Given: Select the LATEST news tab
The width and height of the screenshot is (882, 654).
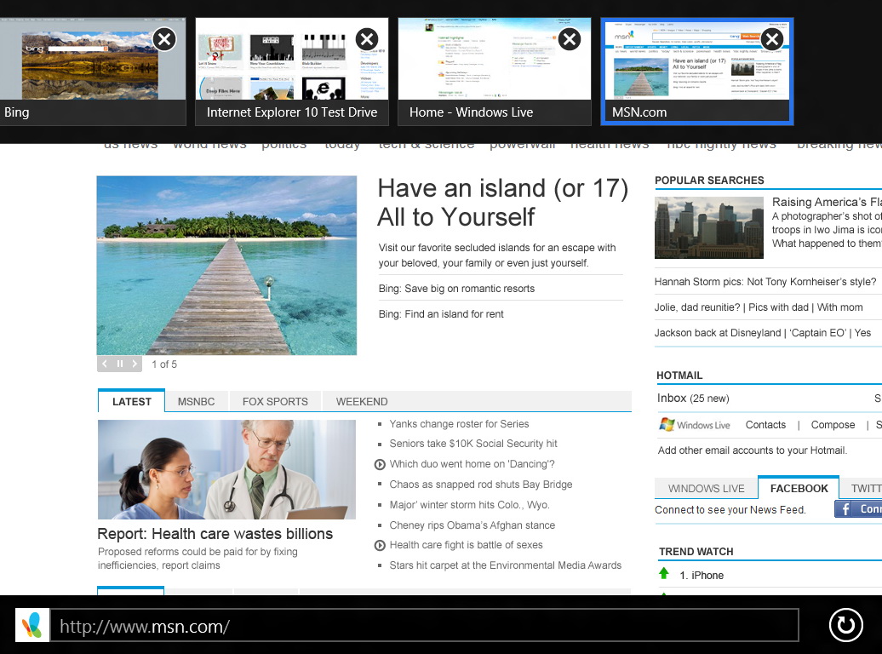Looking at the screenshot, I should pyautogui.click(x=132, y=401).
